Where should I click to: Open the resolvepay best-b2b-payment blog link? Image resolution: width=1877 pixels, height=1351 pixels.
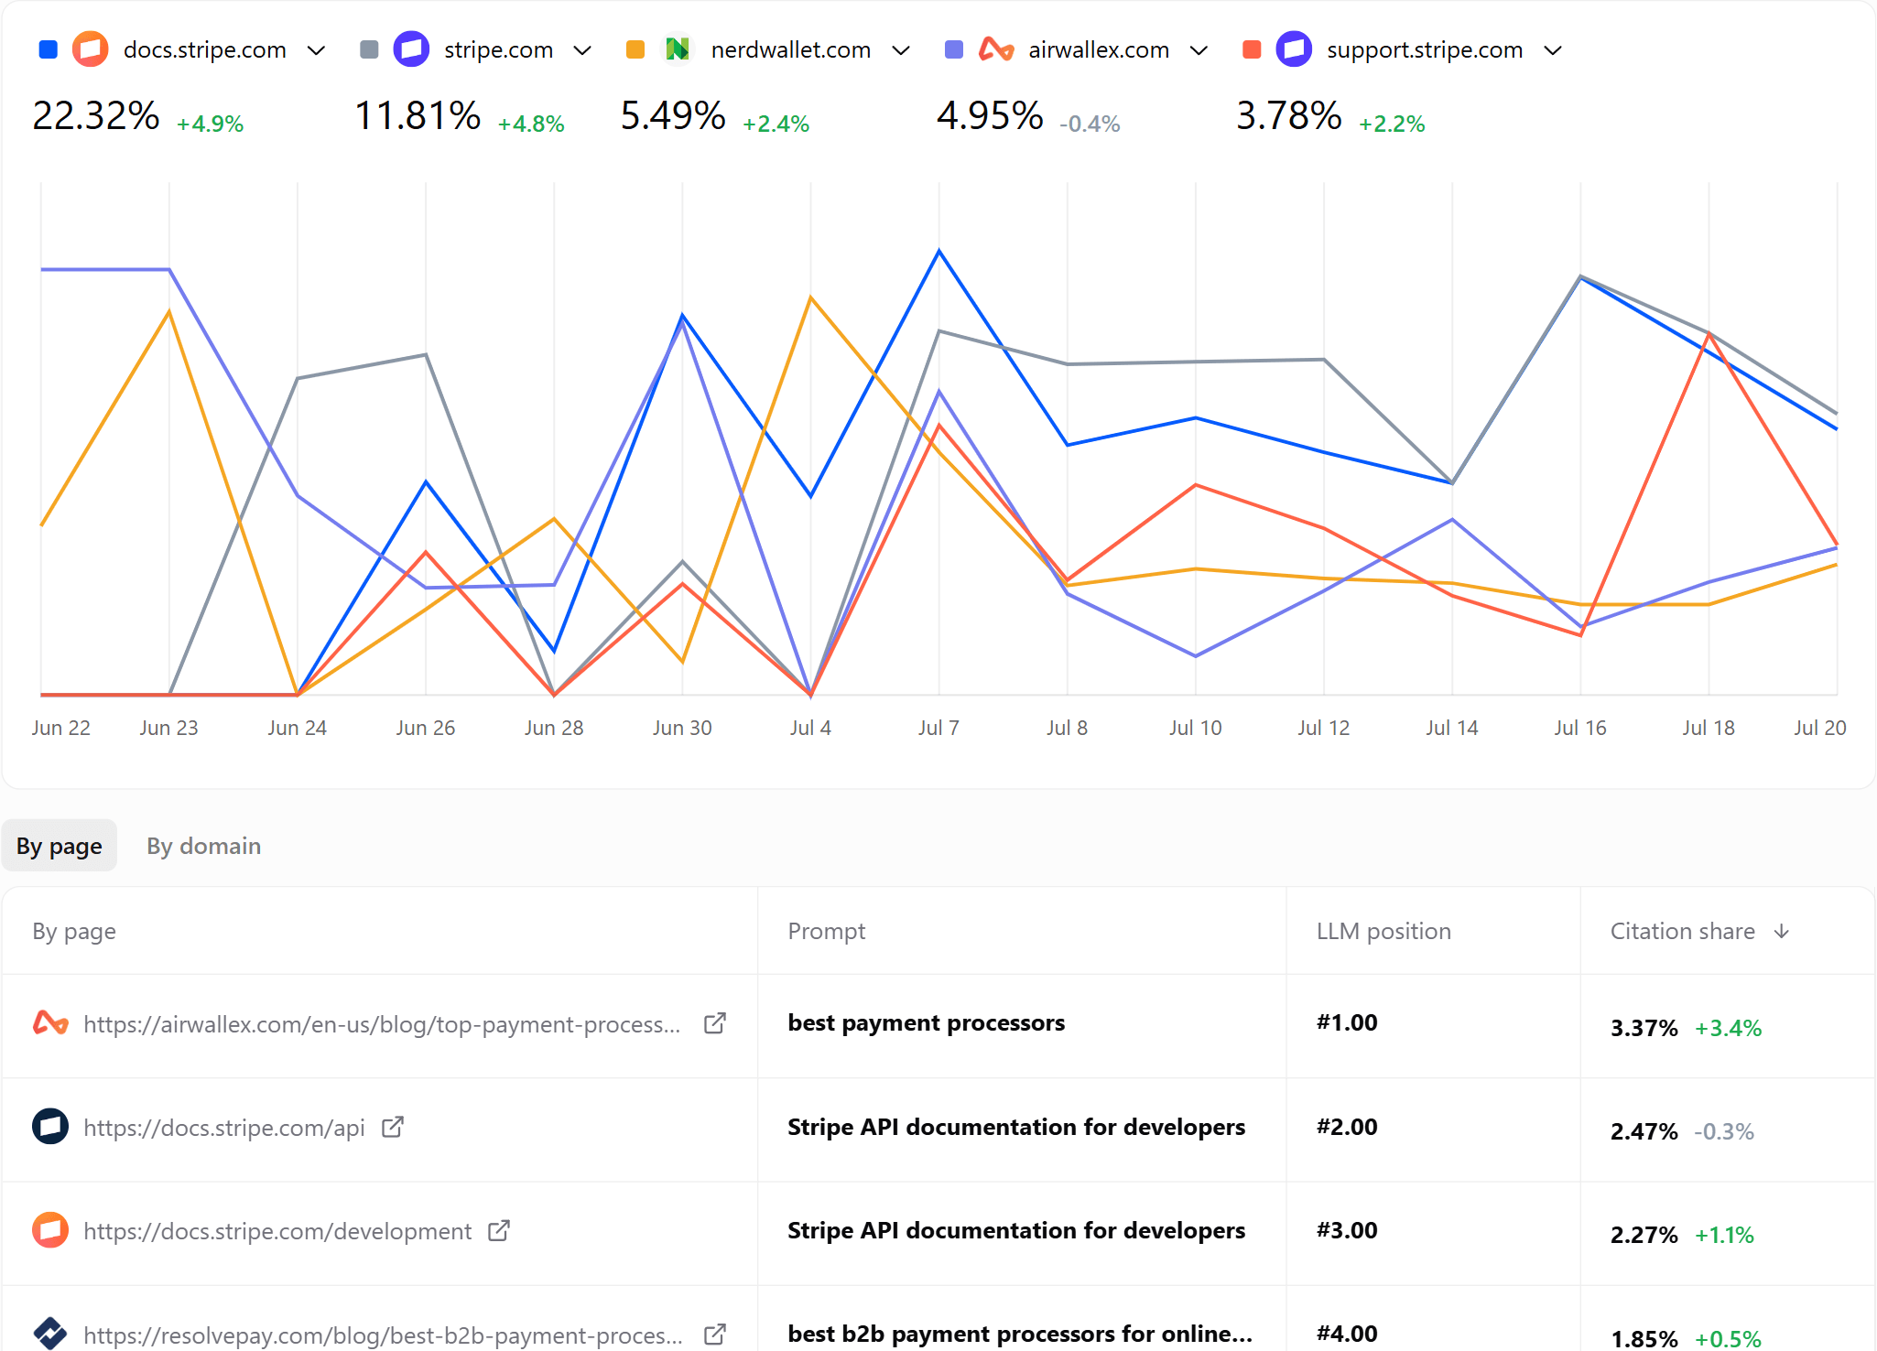tap(383, 1334)
